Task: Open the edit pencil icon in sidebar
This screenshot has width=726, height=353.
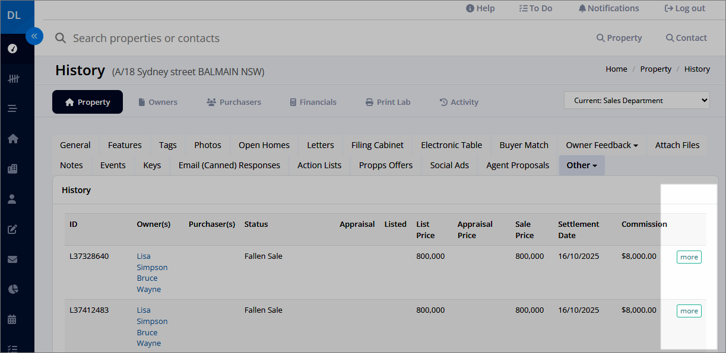Action: coord(12,229)
